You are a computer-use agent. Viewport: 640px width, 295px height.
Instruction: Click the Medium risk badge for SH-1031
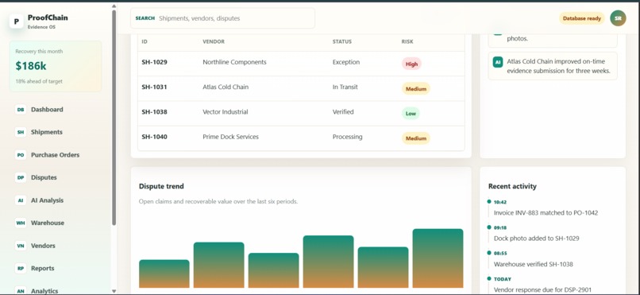[416, 89]
